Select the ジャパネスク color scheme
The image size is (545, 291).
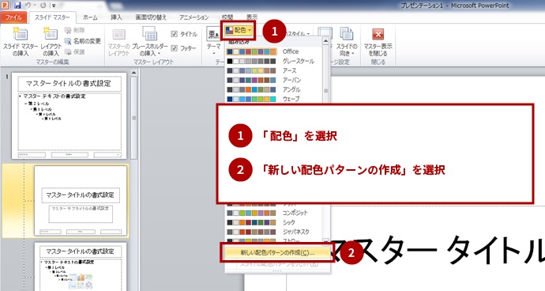tap(273, 232)
